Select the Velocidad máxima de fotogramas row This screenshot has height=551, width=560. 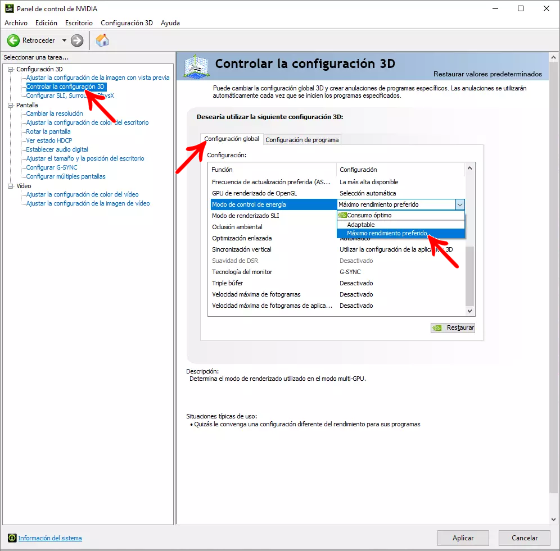coord(338,294)
